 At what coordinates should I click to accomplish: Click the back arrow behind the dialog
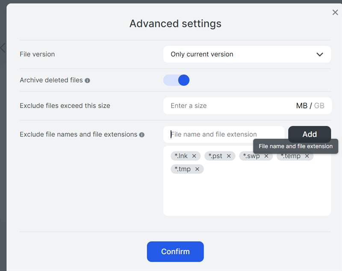3,48
